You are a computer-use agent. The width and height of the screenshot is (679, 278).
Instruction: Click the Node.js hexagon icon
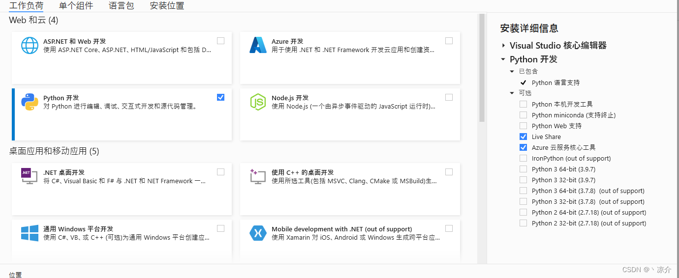point(258,102)
